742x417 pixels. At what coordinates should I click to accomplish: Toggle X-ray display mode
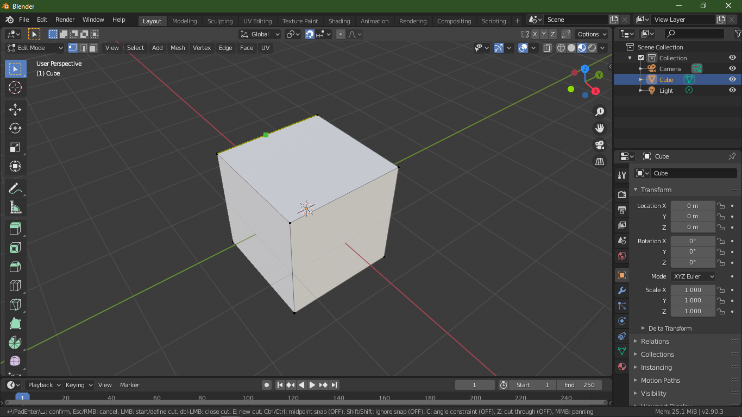click(x=547, y=48)
